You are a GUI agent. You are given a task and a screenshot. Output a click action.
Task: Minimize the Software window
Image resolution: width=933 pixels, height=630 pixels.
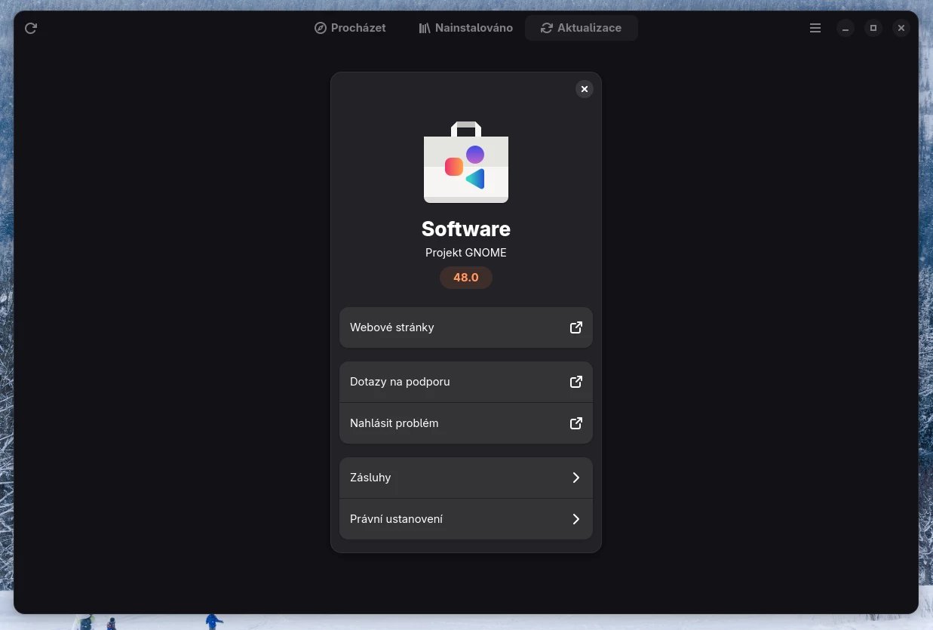coord(846,28)
